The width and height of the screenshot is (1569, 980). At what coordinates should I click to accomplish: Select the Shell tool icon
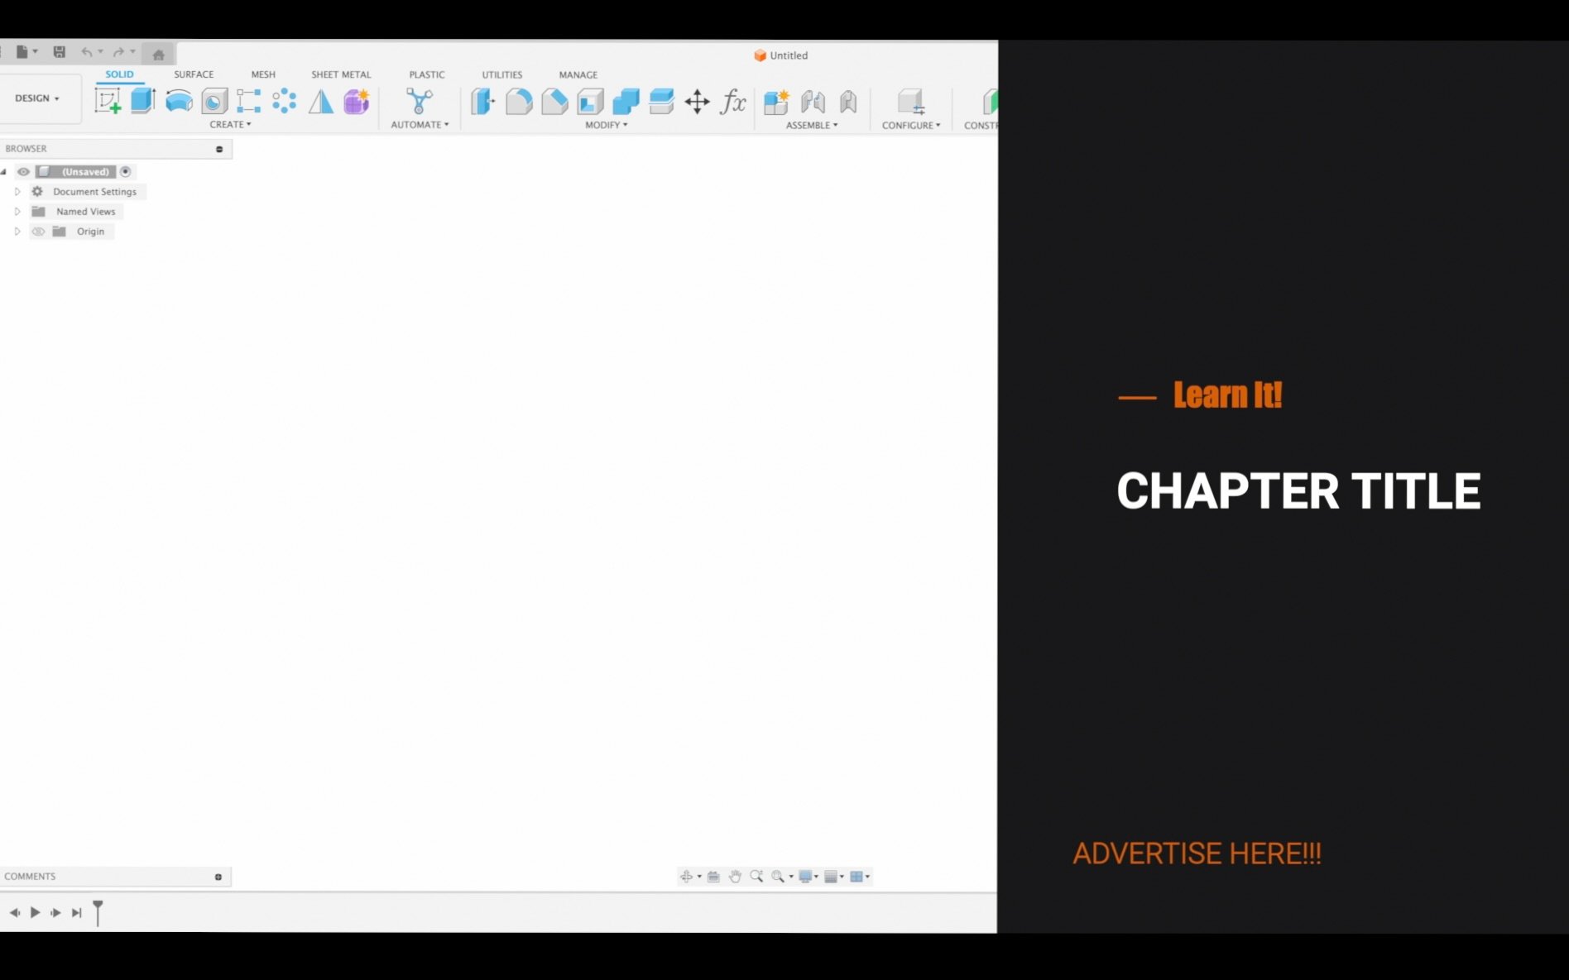click(x=590, y=102)
